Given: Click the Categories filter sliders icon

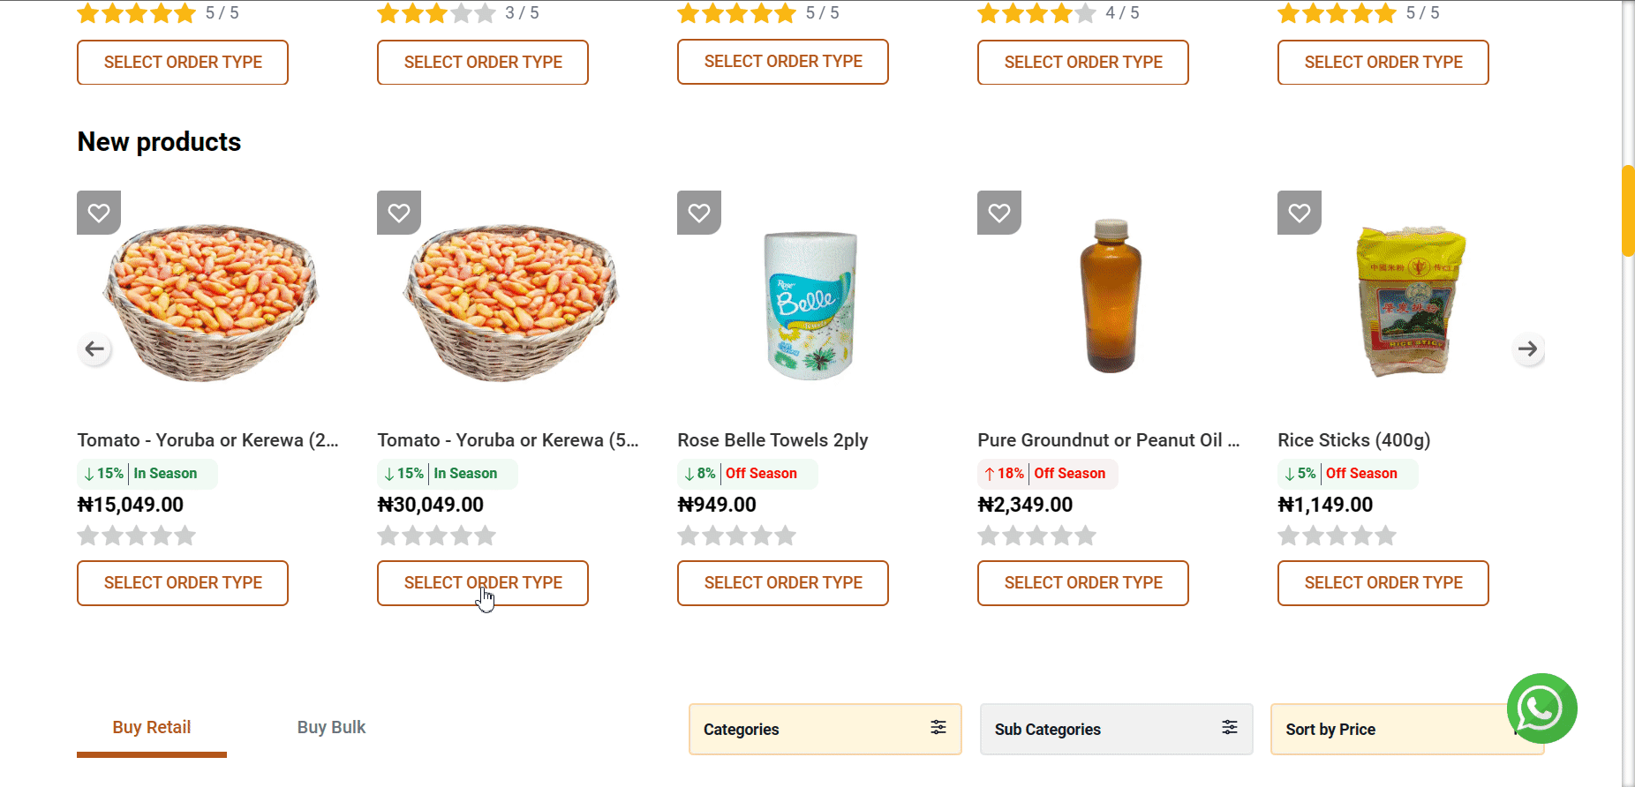Looking at the screenshot, I should (938, 727).
